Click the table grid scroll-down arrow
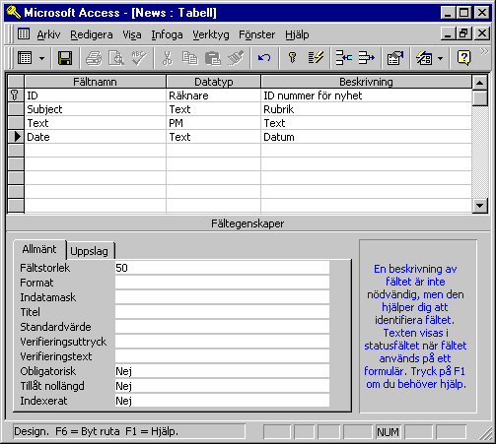496x444 pixels. click(479, 206)
